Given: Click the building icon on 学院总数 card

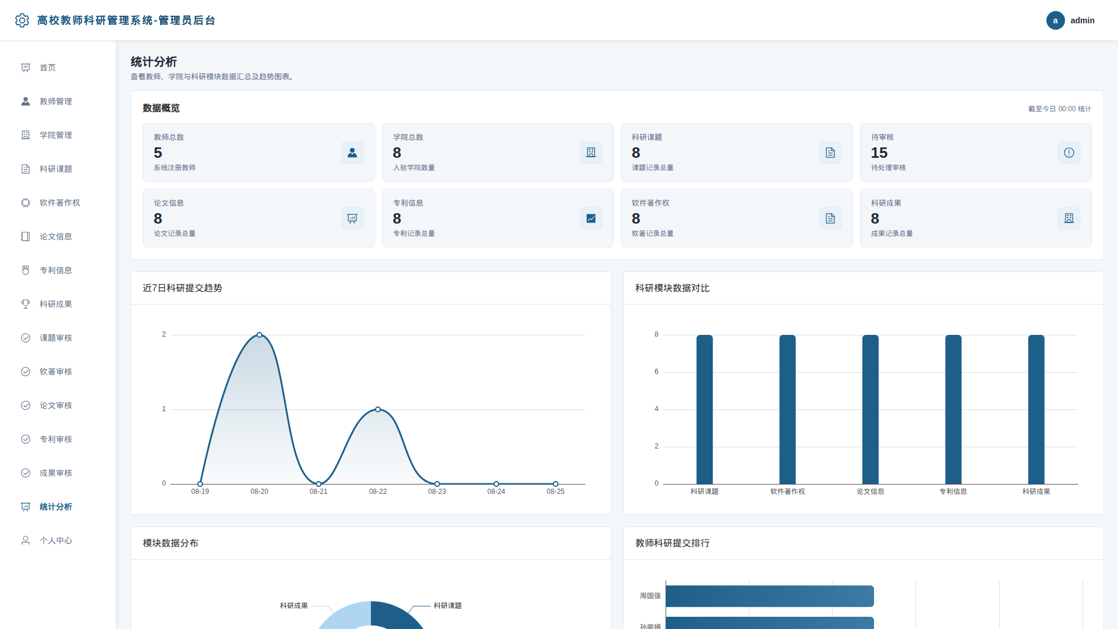Looking at the screenshot, I should click(591, 153).
